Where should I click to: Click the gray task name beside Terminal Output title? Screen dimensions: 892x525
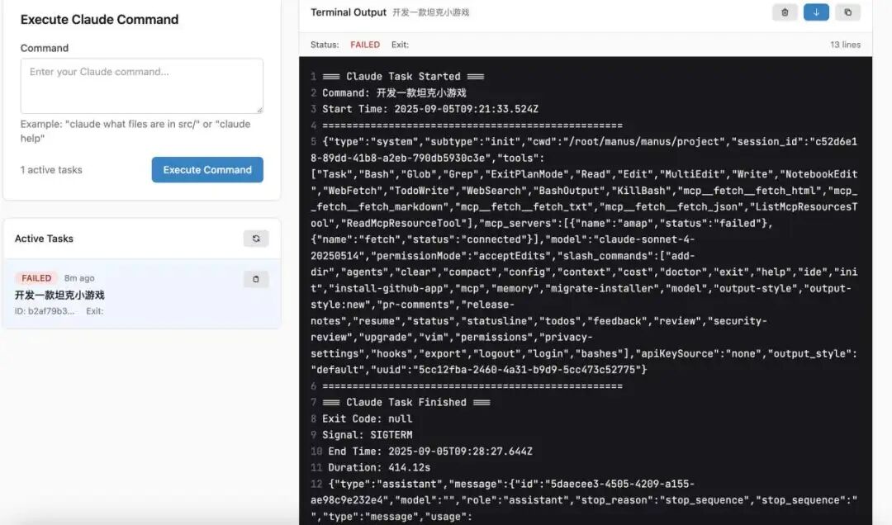click(430, 12)
